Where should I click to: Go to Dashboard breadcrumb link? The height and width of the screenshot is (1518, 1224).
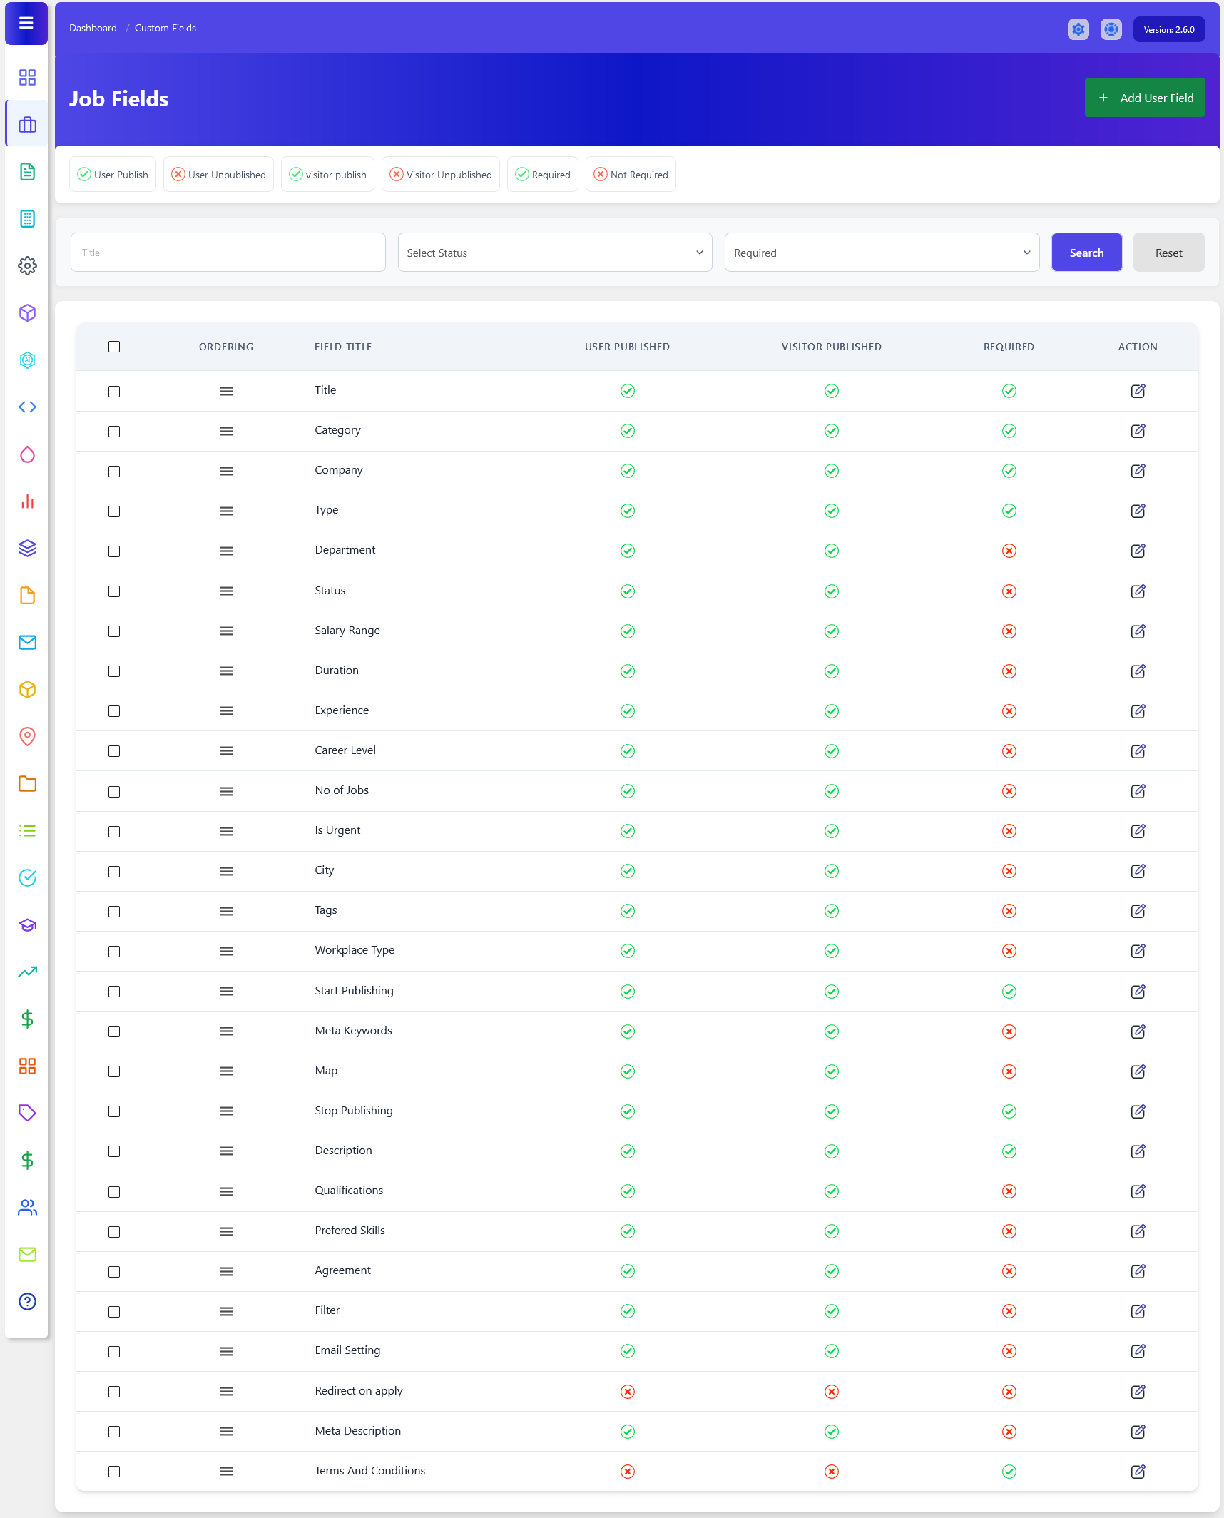point(93,29)
